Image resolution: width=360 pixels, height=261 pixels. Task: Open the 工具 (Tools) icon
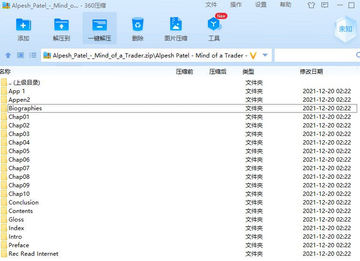pos(214,24)
